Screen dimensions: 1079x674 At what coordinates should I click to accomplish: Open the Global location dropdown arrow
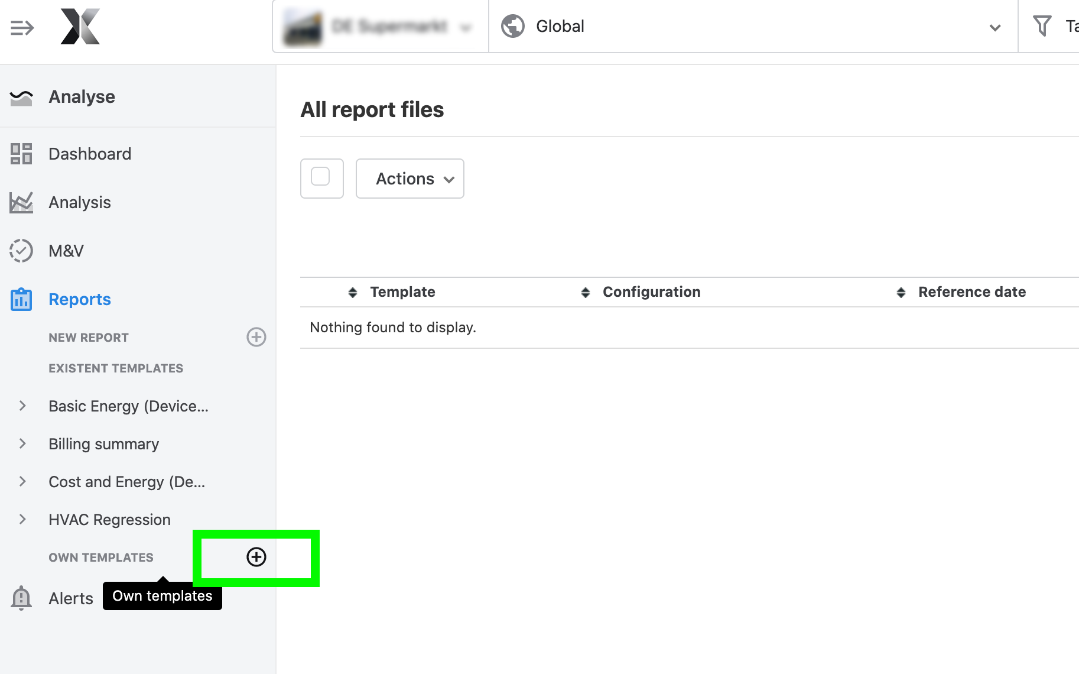tap(995, 27)
